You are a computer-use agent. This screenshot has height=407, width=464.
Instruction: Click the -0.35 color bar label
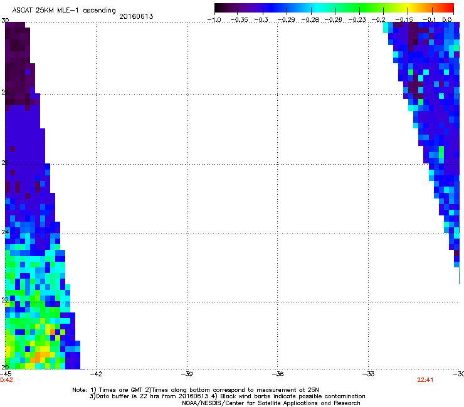pyautogui.click(x=239, y=20)
